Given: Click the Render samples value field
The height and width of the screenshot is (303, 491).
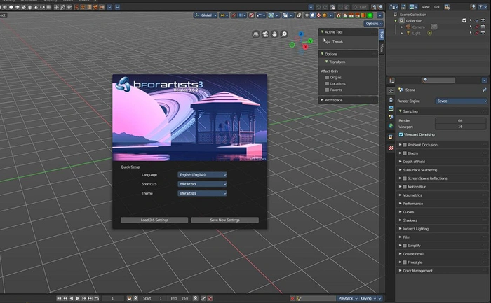Looking at the screenshot, I should pos(460,120).
